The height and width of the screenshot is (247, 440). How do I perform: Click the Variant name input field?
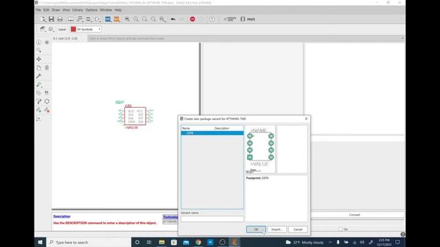coord(212,219)
